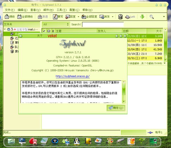This screenshot has height=148, width=171.
Task: Click in the Search input field
Action: [103, 25]
